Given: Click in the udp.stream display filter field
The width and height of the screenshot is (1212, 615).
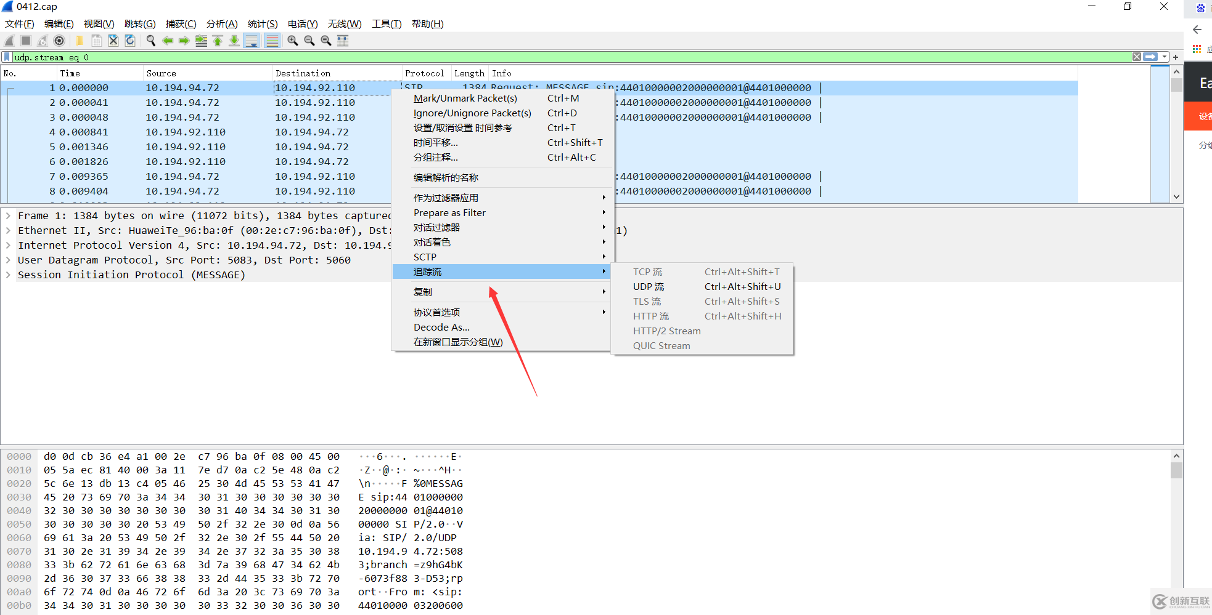Looking at the screenshot, I should pyautogui.click(x=572, y=57).
